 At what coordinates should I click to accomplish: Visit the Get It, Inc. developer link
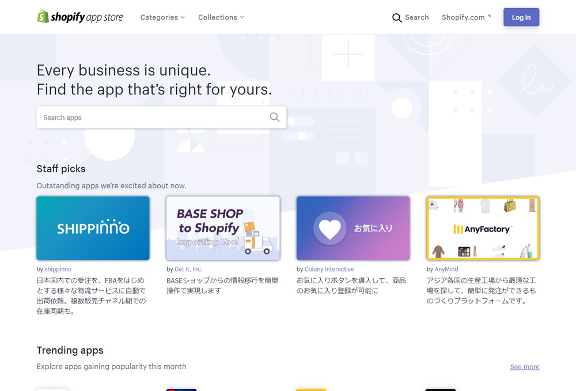188,269
